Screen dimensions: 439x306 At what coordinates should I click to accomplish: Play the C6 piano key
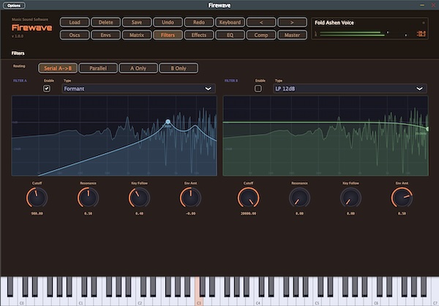376,300
